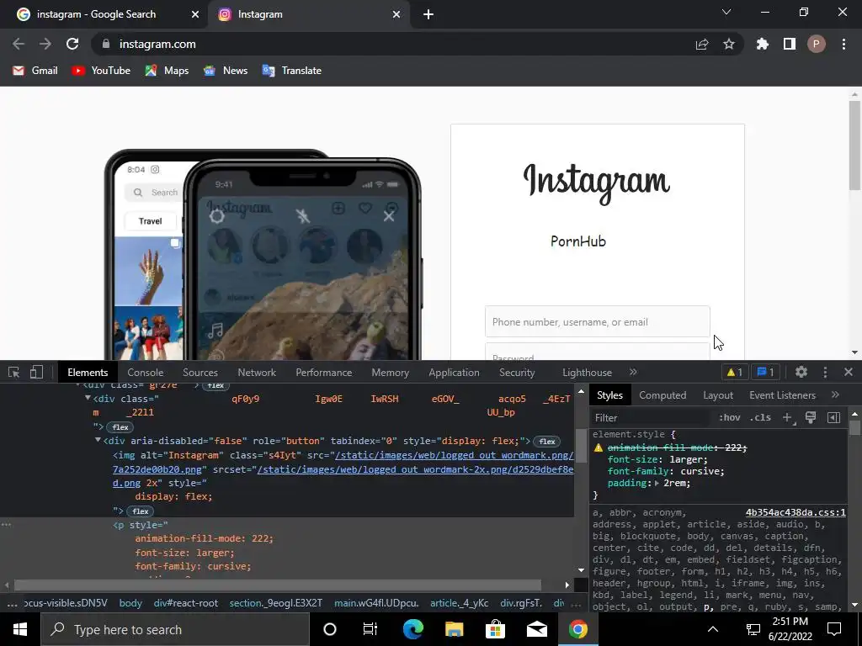Toggle the DevTools device toolbar

coord(36,373)
